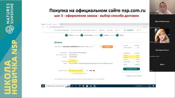Open the Косметика для ухода menu
This screenshot has width=175, height=98.
click(x=76, y=30)
